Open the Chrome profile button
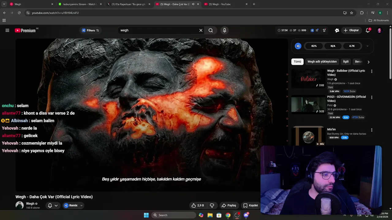The width and height of the screenshot is (392, 220). [380, 13]
